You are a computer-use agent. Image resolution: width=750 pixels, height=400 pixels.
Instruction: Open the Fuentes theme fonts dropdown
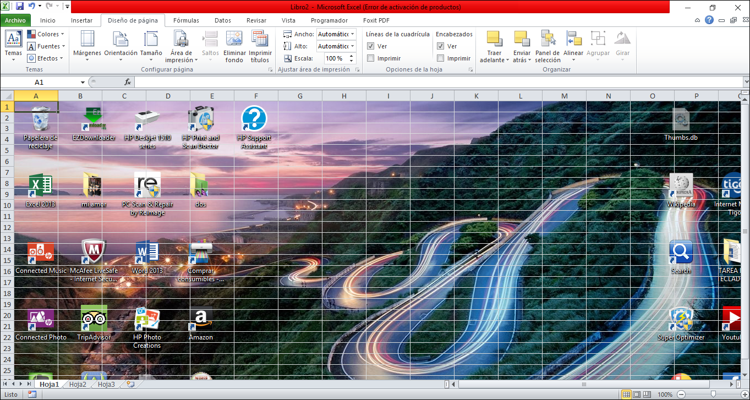[46, 46]
